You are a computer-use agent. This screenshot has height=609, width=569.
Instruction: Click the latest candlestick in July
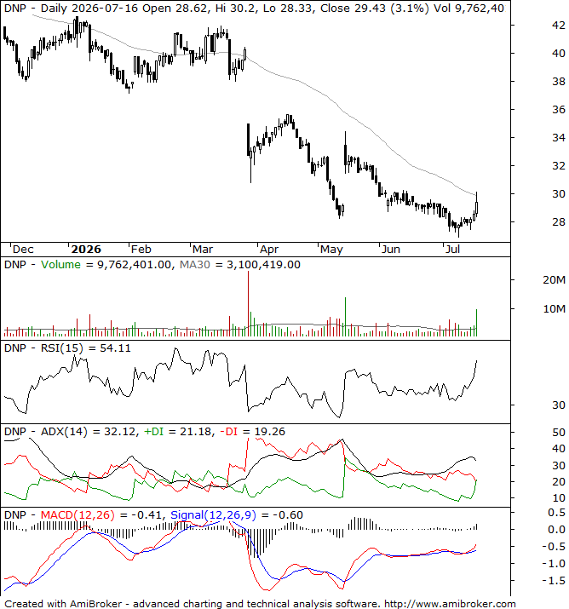click(476, 206)
